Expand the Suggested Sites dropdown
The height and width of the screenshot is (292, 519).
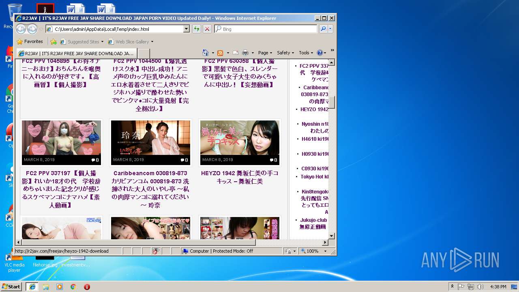pos(102,41)
